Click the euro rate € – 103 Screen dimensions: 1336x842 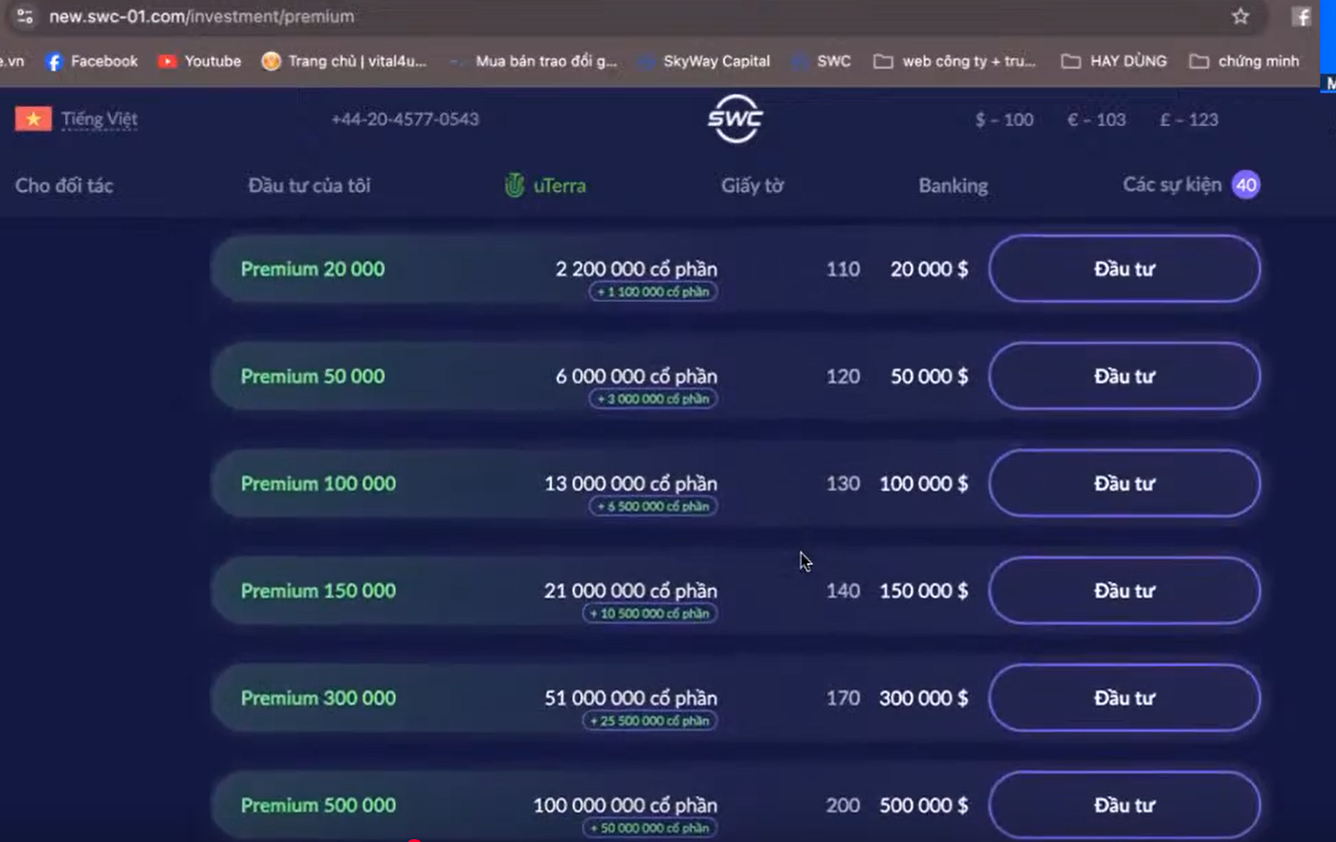tap(1096, 120)
